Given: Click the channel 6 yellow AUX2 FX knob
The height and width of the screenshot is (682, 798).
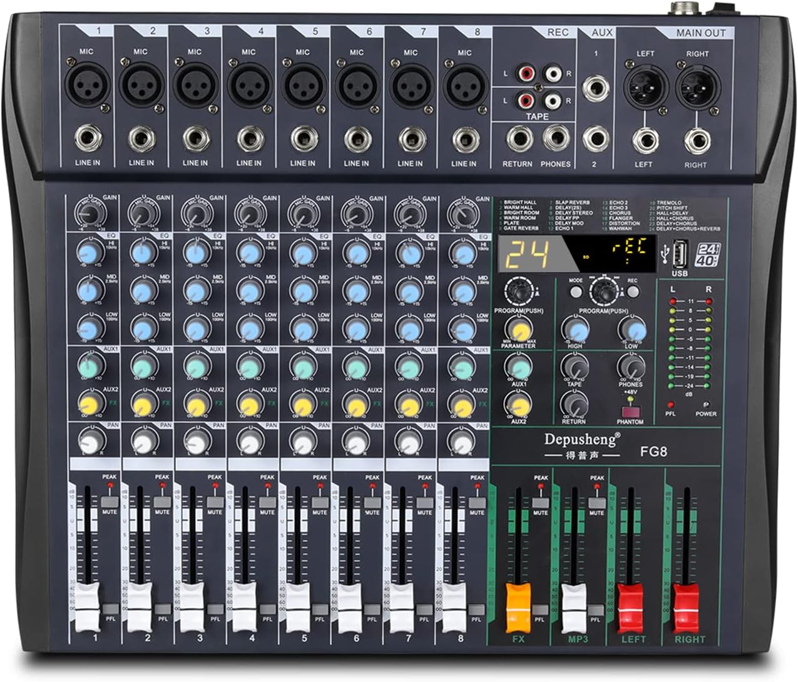Looking at the screenshot, I should coord(356,404).
